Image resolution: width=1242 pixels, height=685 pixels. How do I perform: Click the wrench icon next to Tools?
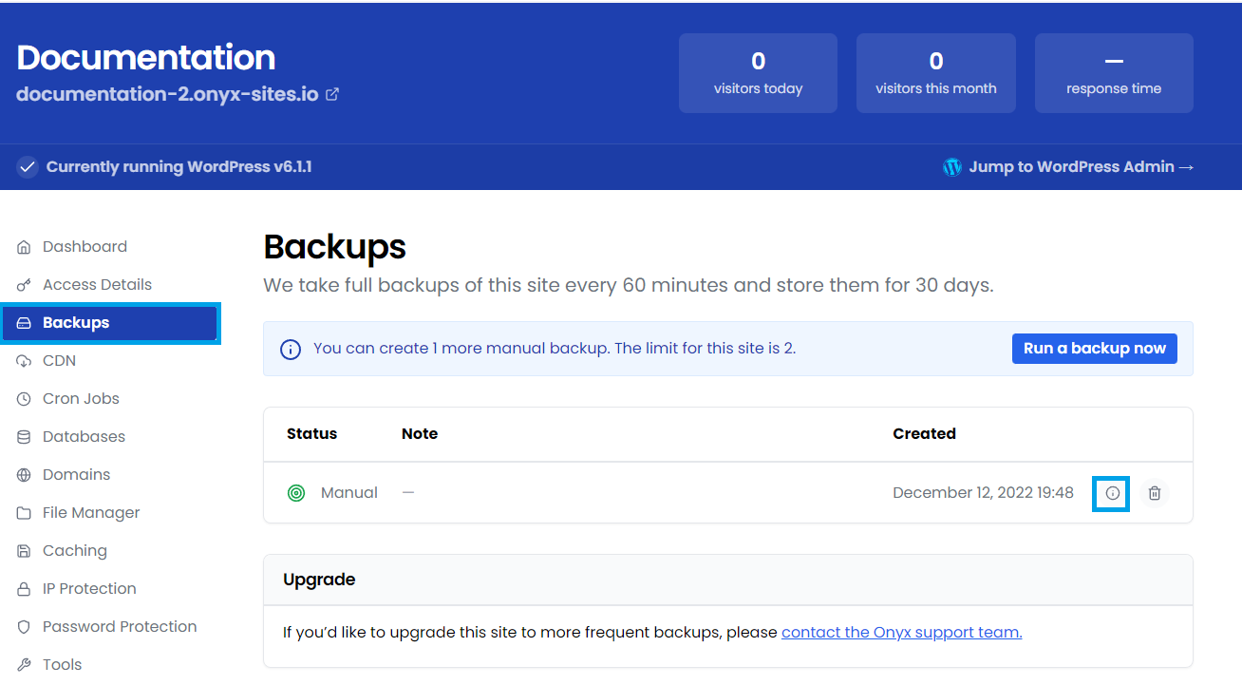pos(24,665)
